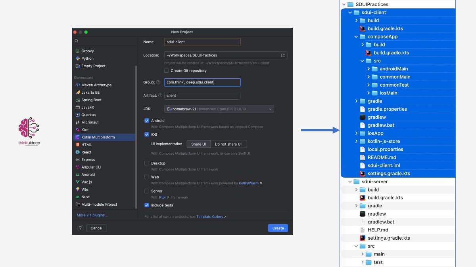Enable Create Git repository checkbox
This screenshot has width=476, height=267.
167,71
